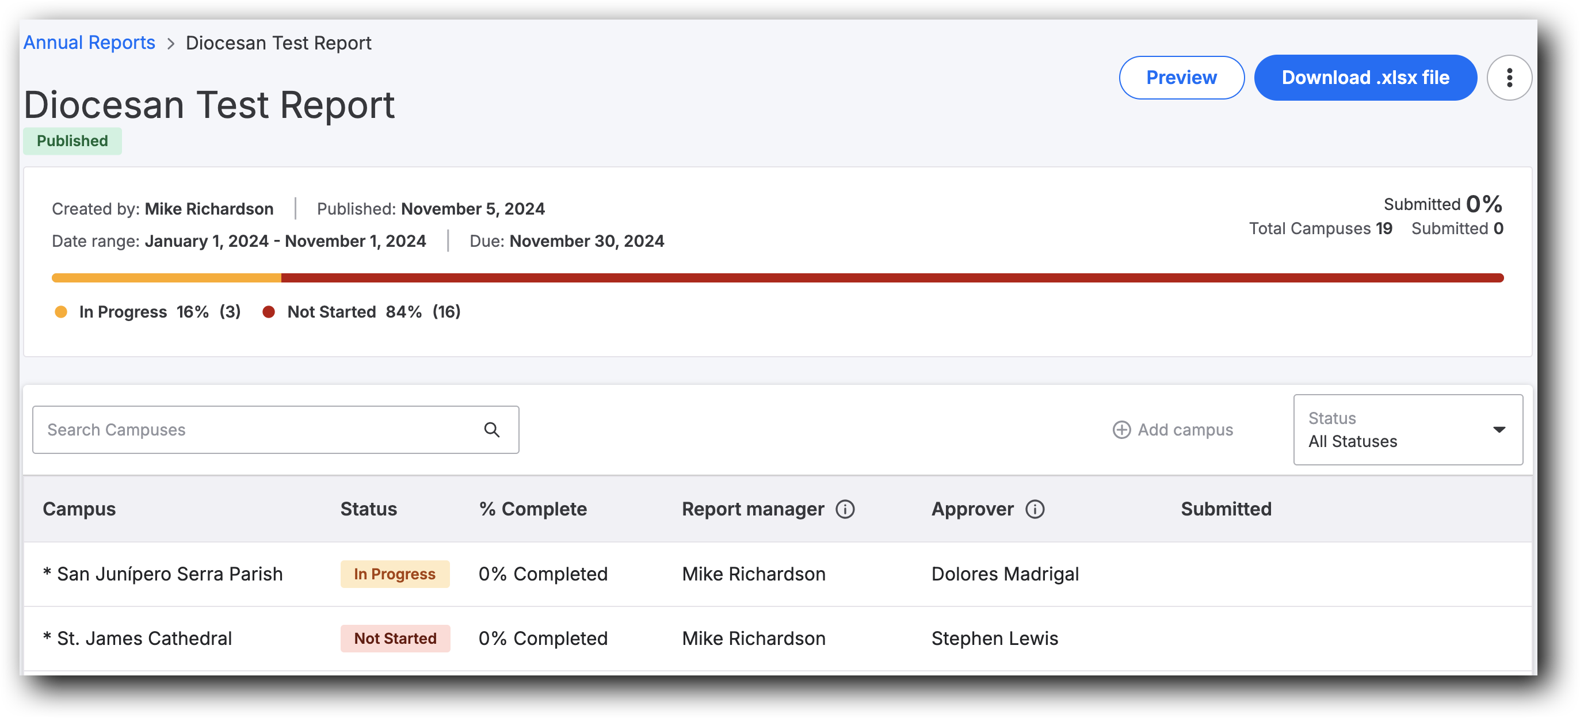This screenshot has height=718, width=1580.
Task: Click the info icon next to Report manager
Action: (x=846, y=509)
